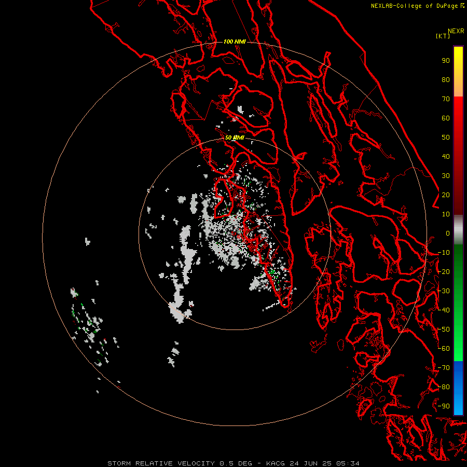
Task: Click the 30 tick label on velocity scale
Action: 446,176
